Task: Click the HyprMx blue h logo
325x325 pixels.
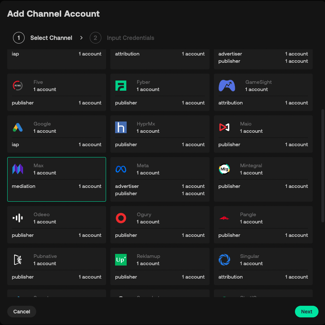Action: [x=121, y=127]
